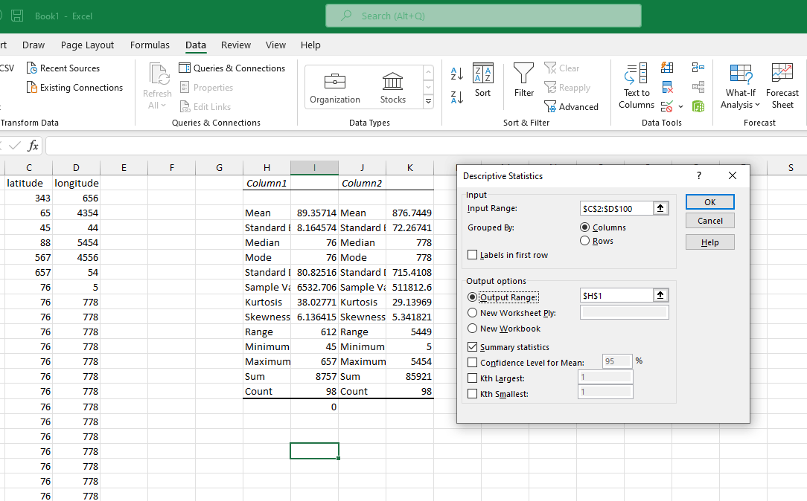
Task: Expand the Data Types gallery
Action: (428, 102)
